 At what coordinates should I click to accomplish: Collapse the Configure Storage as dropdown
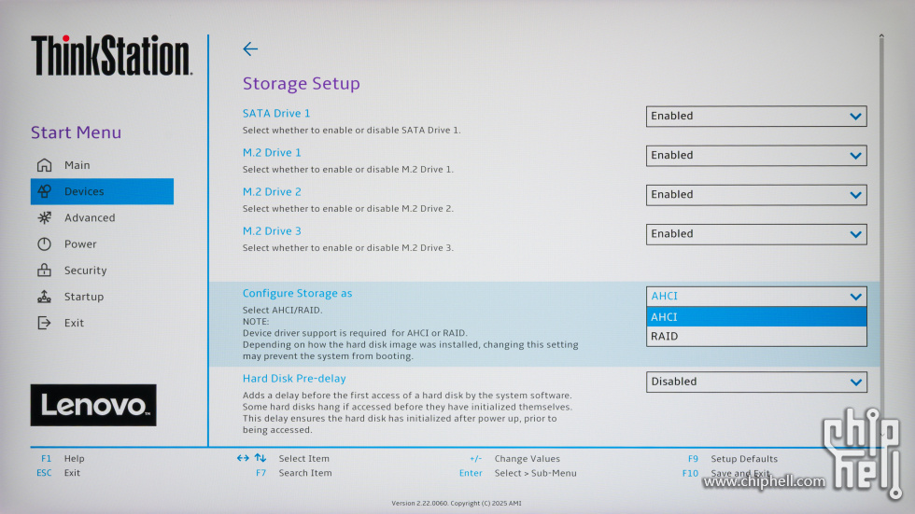[756, 296]
